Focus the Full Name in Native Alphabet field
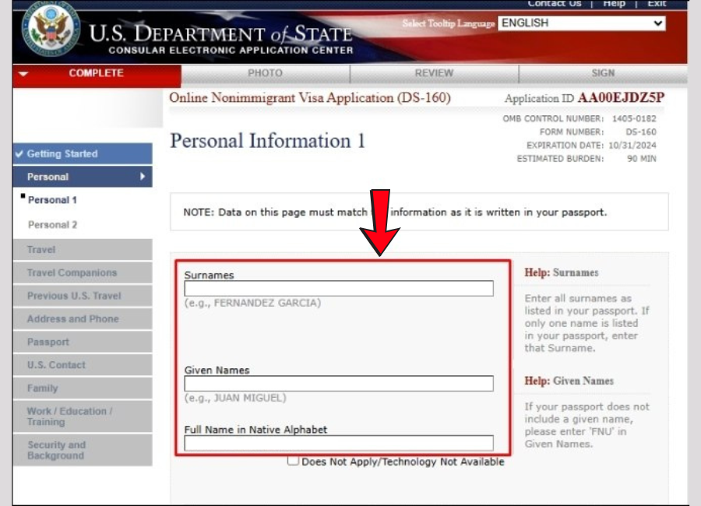The height and width of the screenshot is (506, 701). click(339, 443)
